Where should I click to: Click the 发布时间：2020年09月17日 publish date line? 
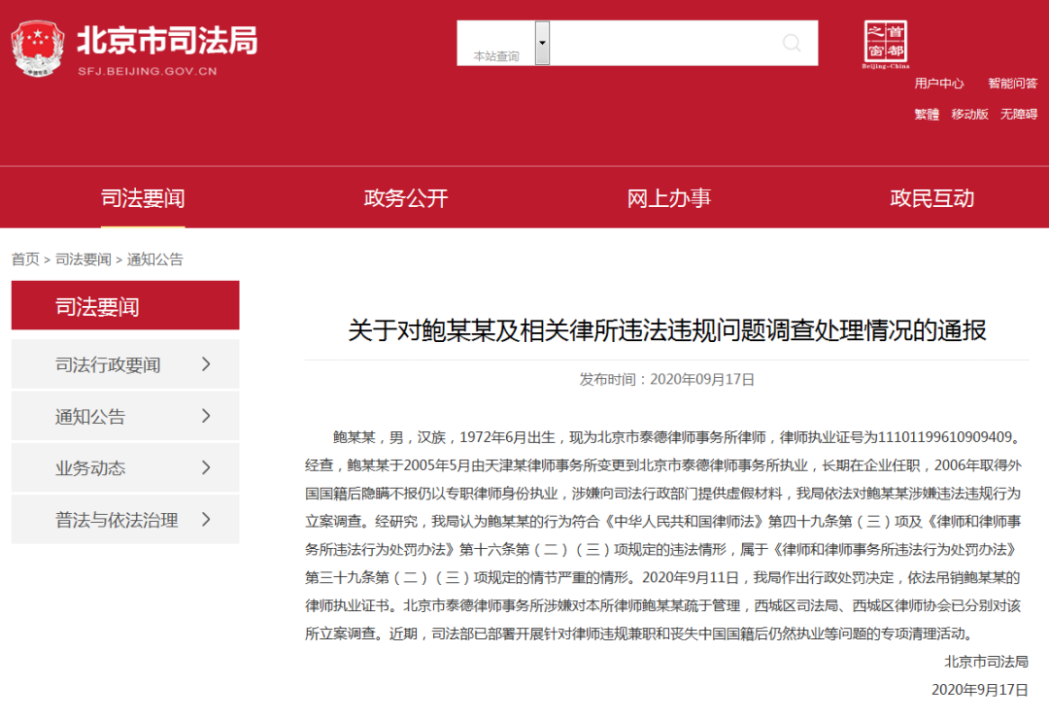point(667,379)
